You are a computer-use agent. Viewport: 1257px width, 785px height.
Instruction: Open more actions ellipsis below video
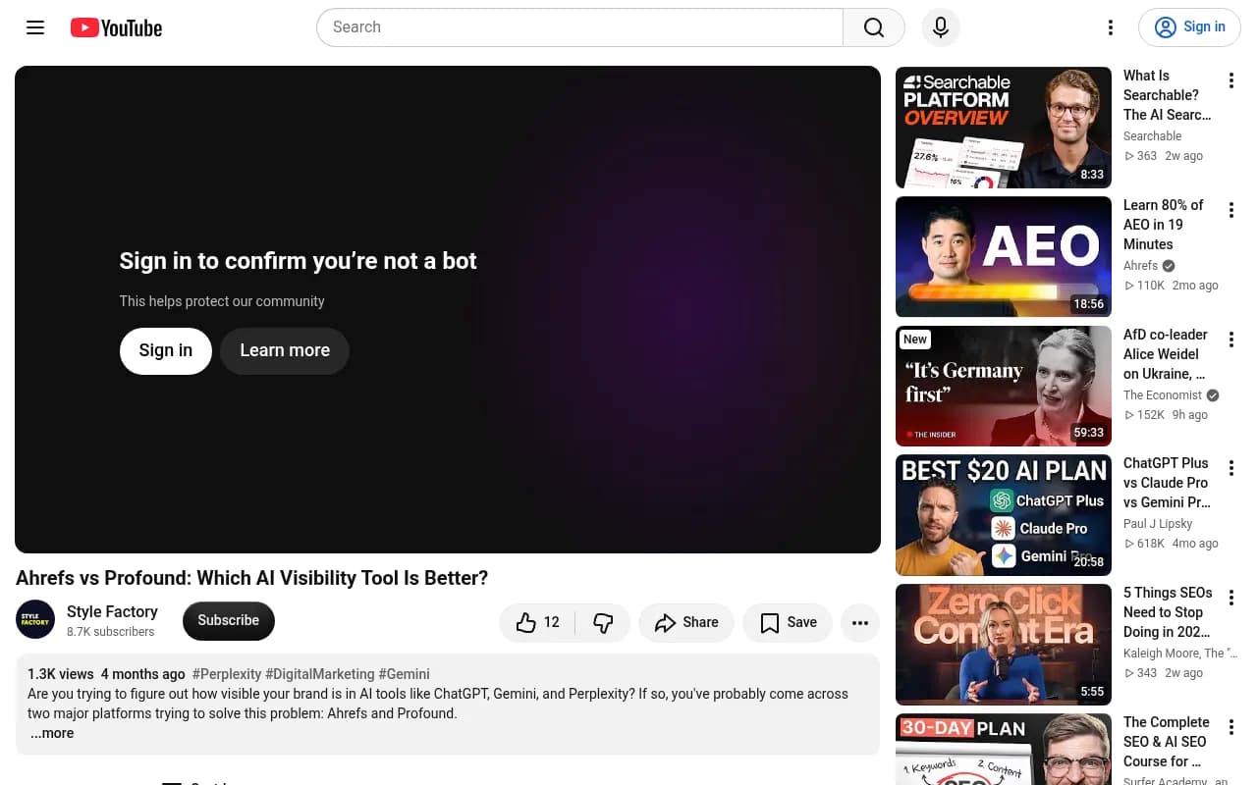pyautogui.click(x=860, y=622)
